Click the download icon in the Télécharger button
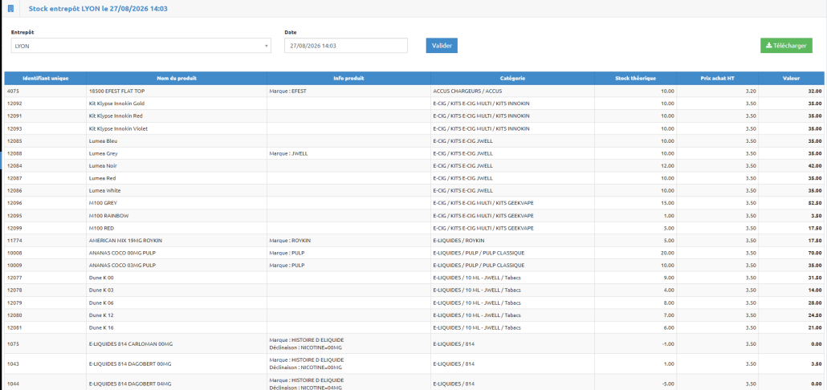827x390 pixels. pos(769,46)
